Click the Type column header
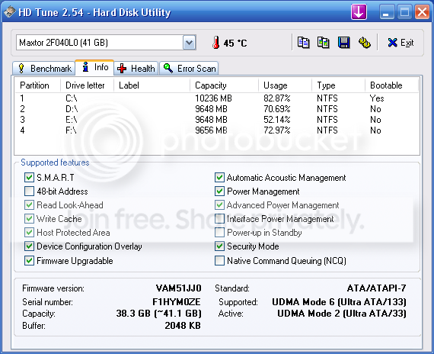The height and width of the screenshot is (354, 434). [x=339, y=85]
